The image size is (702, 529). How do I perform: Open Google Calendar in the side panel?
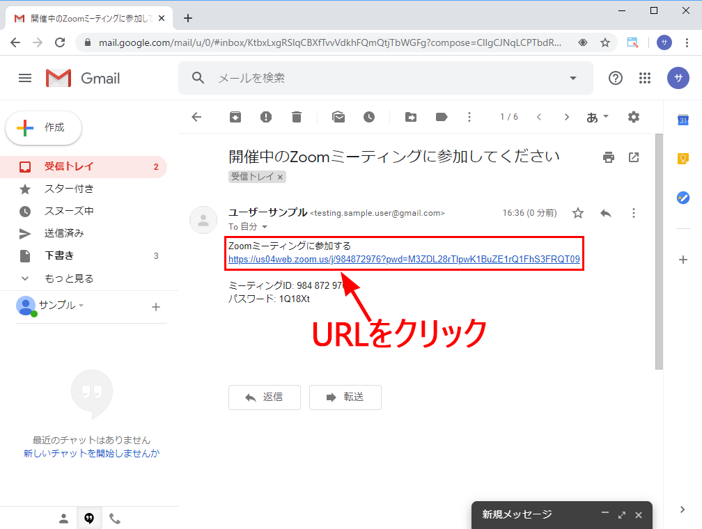[683, 120]
